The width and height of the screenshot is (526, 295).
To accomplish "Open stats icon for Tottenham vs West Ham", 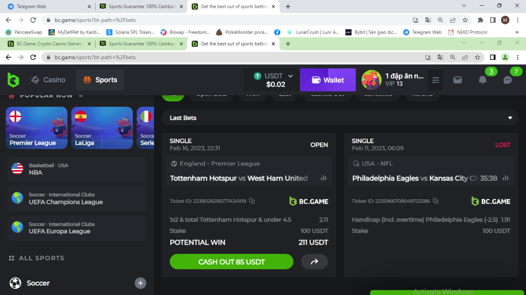I will tap(323, 178).
